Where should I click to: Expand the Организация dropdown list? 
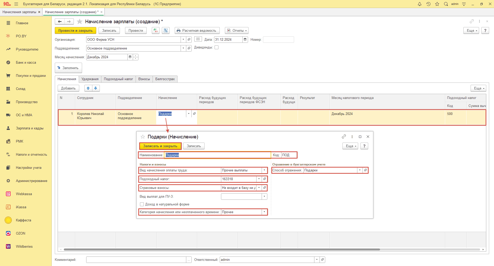click(x=183, y=39)
